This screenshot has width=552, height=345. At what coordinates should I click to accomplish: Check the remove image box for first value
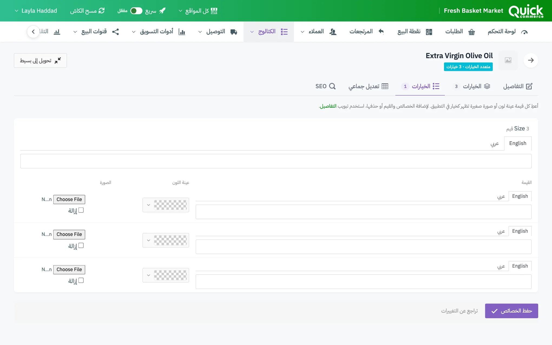click(x=81, y=210)
